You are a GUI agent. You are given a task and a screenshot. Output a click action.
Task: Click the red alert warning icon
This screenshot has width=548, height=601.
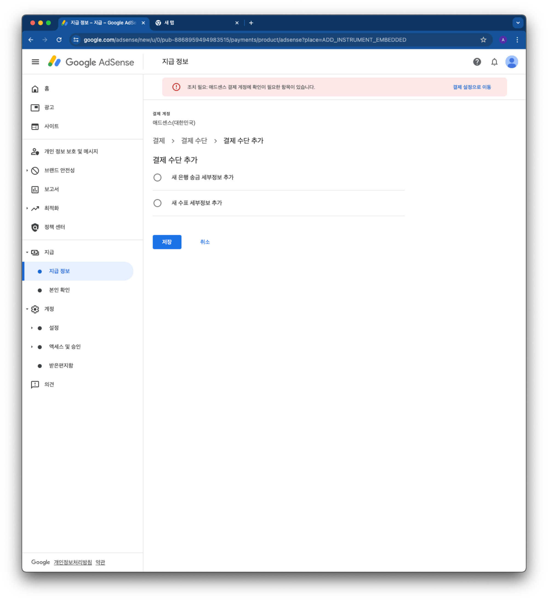tap(176, 87)
